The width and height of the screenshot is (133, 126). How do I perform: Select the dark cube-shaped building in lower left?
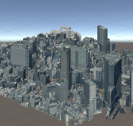point(45,79)
